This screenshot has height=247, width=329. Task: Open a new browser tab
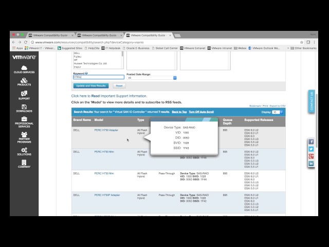[177, 36]
